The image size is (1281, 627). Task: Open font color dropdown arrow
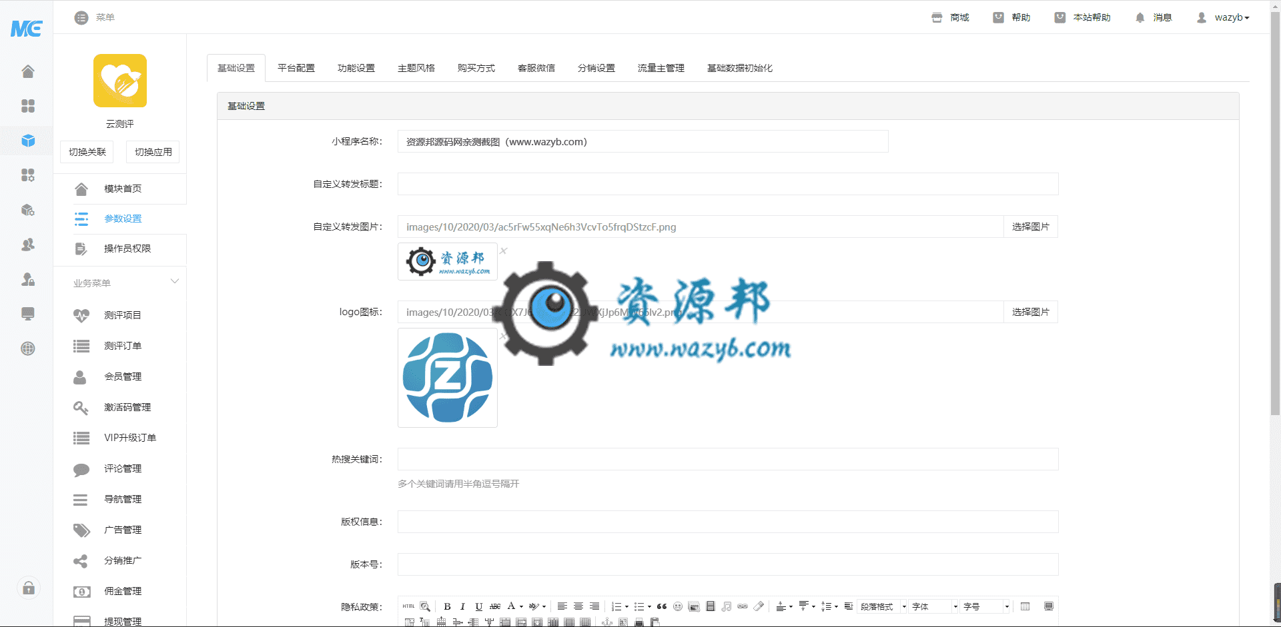click(x=521, y=607)
